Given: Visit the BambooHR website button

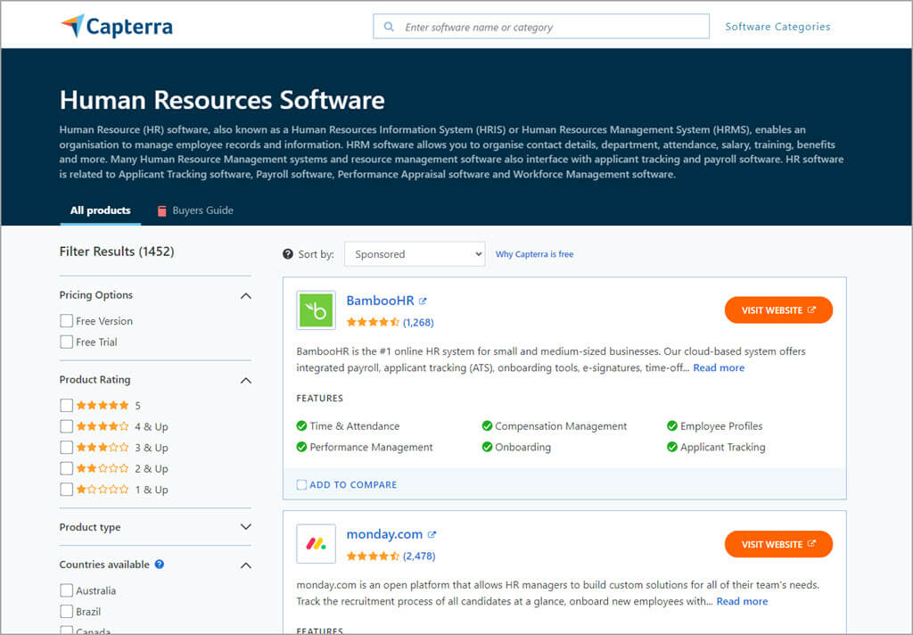Looking at the screenshot, I should click(x=778, y=310).
